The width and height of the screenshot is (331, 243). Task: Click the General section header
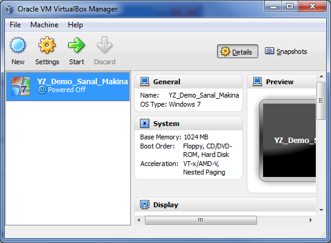pyautogui.click(x=189, y=82)
